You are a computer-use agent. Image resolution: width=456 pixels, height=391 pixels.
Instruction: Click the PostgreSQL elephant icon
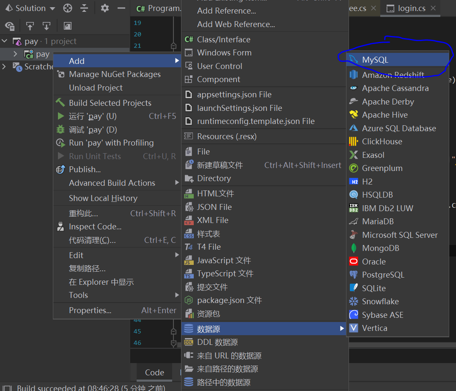click(x=353, y=275)
